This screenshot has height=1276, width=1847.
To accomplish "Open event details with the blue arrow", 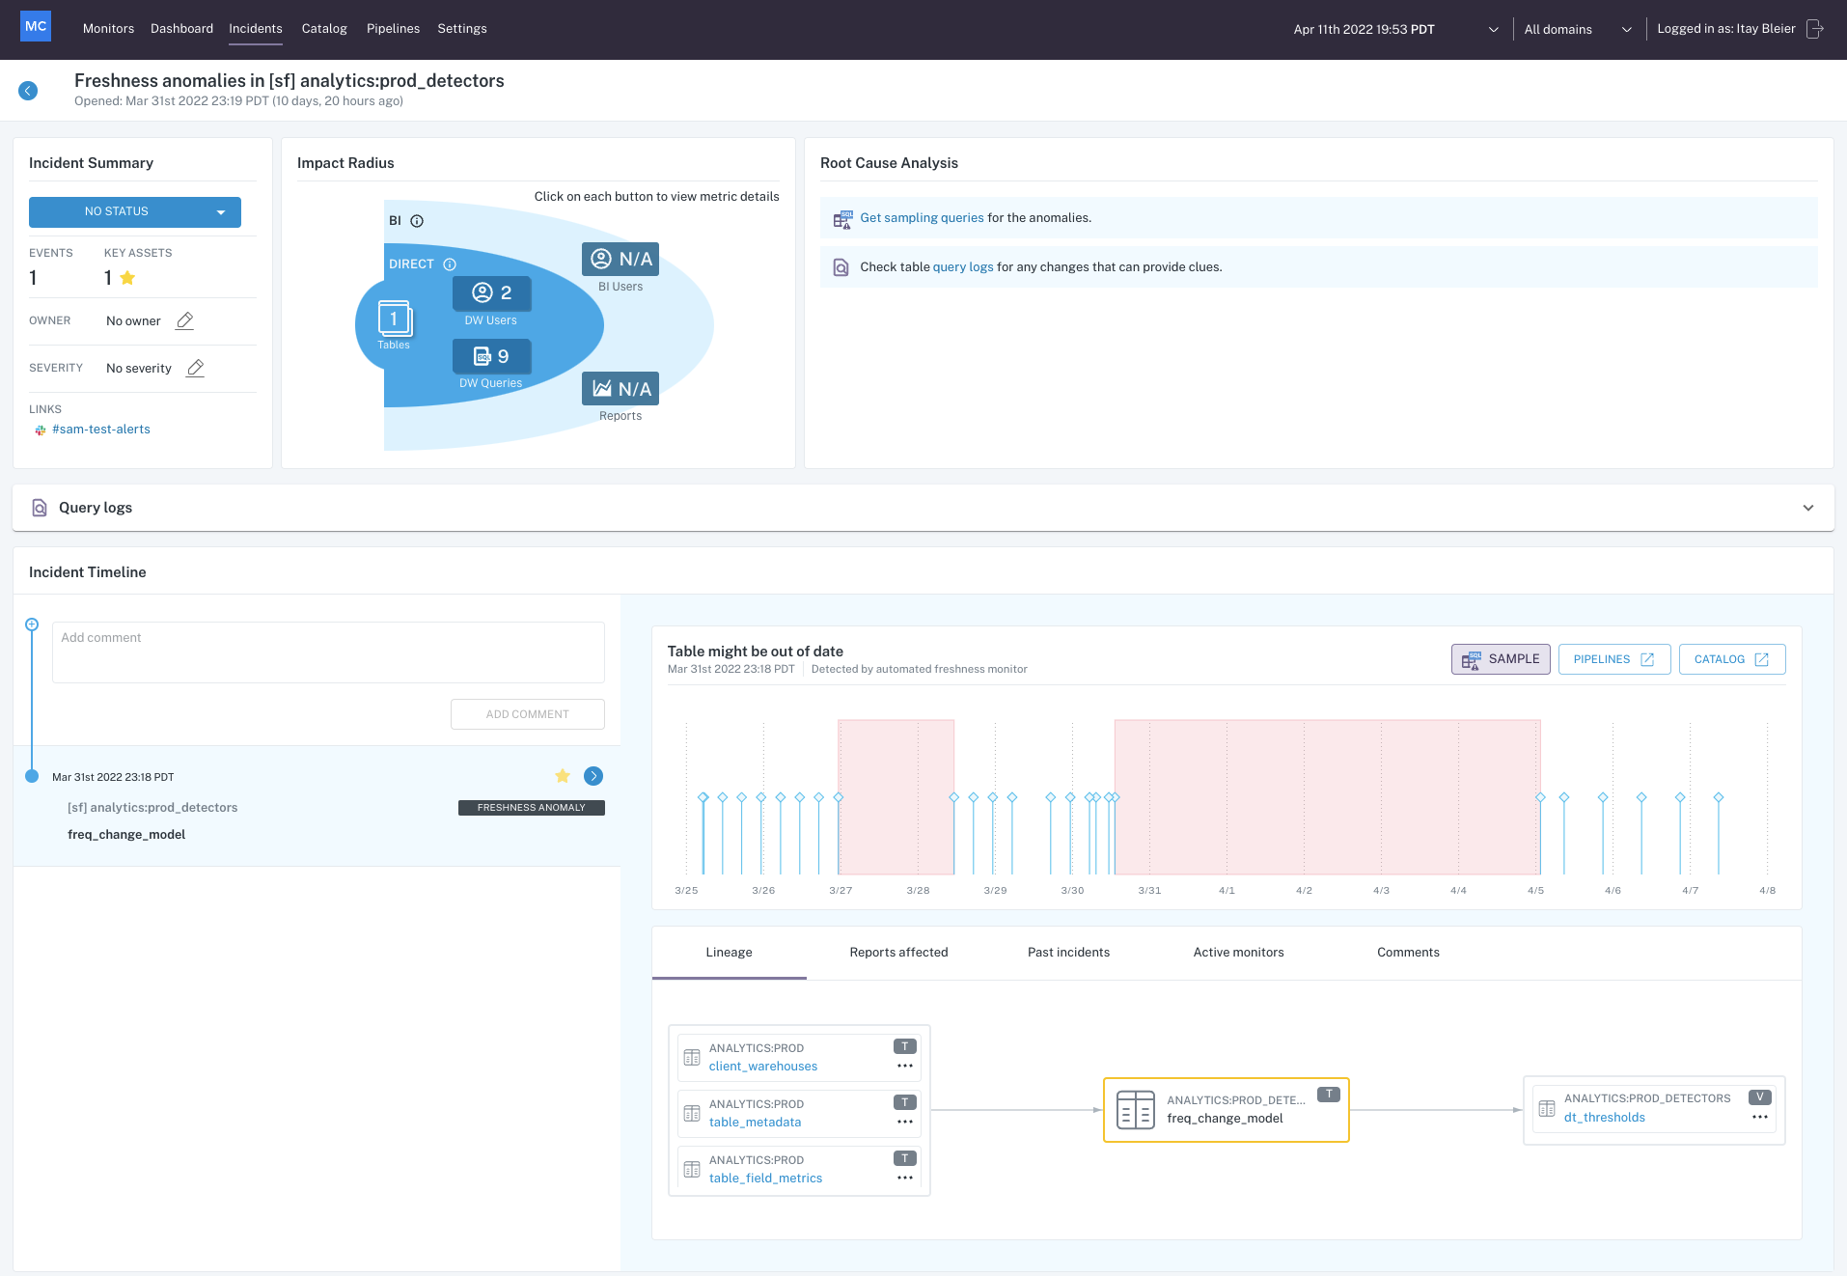I will tap(593, 776).
